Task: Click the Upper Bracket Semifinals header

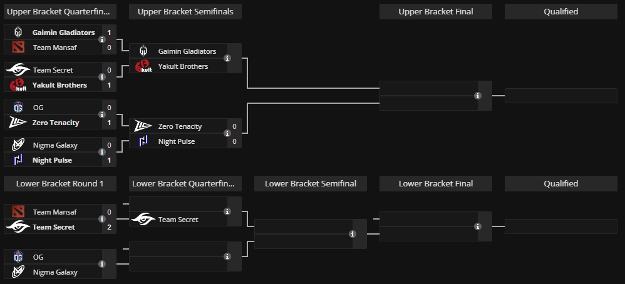Action: point(185,11)
